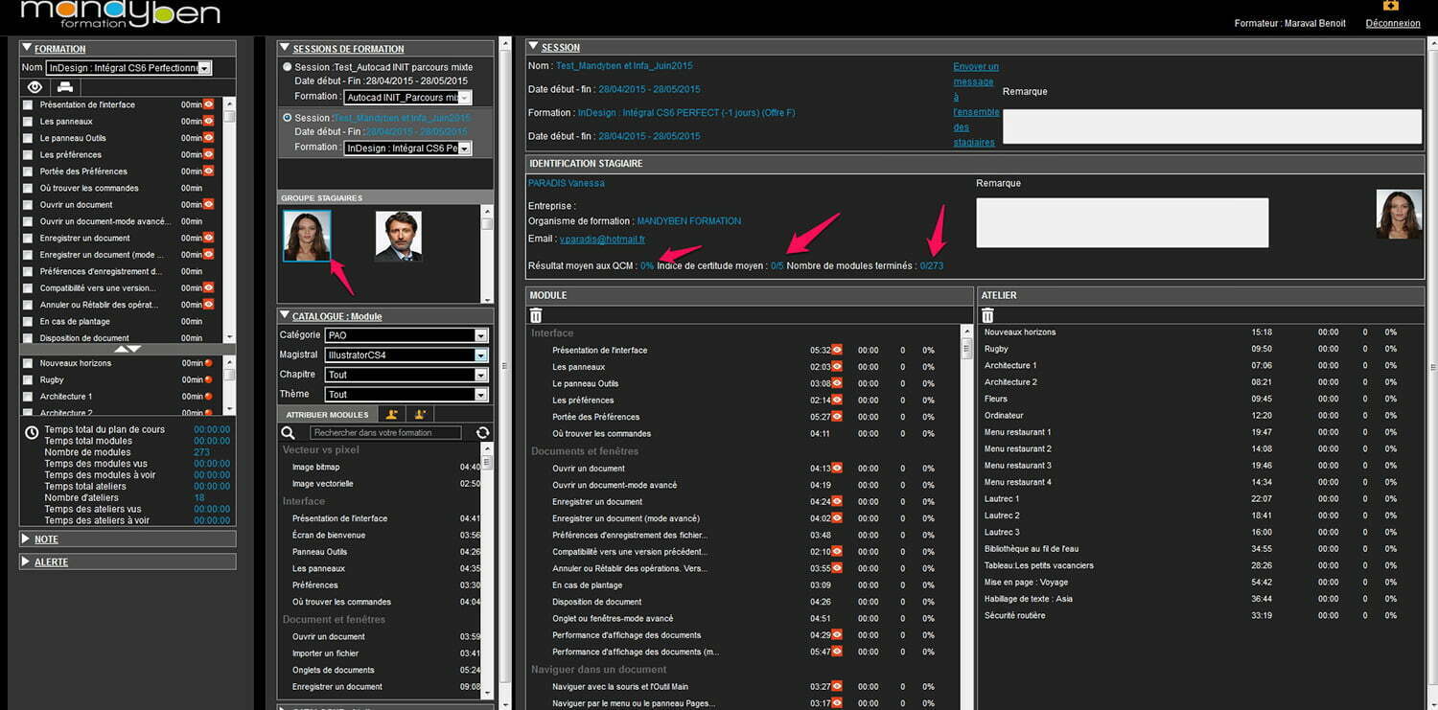The image size is (1438, 710).
Task: Click the v.paradis@hotmail.fr email link
Action: tap(602, 240)
